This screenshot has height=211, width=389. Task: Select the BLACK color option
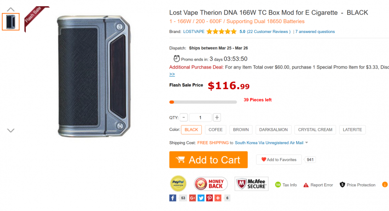[x=191, y=130]
